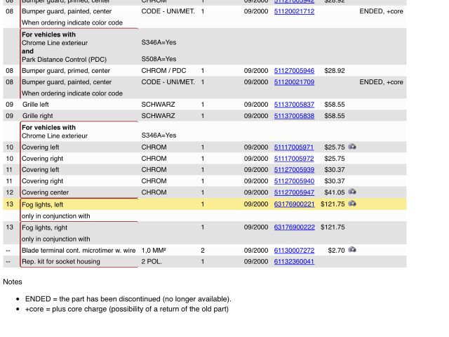Image resolution: width=449 pixels, height=337 pixels.
Task: Open part link 51120021709
Action: pos(294,82)
